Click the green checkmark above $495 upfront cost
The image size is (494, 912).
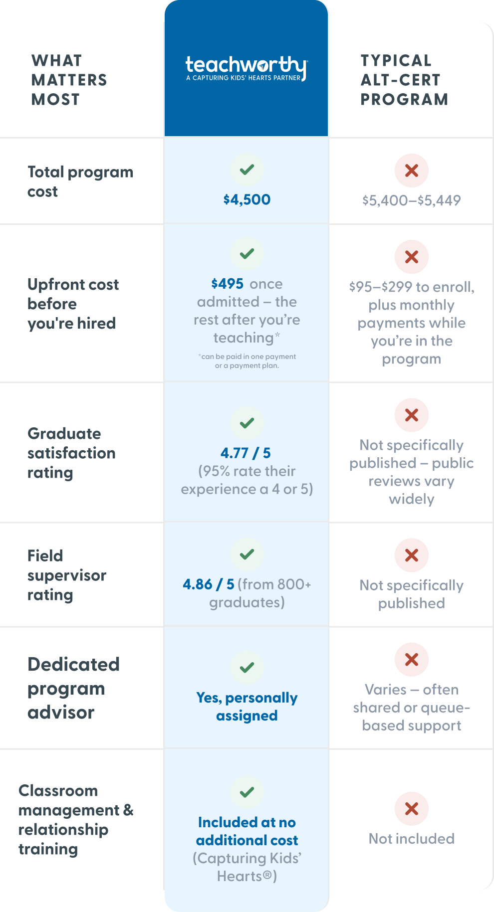click(247, 254)
